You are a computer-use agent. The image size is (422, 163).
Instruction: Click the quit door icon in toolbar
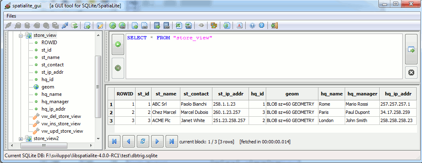coord(274,25)
